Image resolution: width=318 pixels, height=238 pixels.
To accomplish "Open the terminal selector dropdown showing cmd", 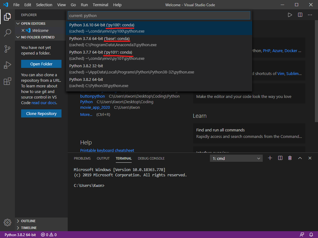I will pyautogui.click(x=236, y=158).
